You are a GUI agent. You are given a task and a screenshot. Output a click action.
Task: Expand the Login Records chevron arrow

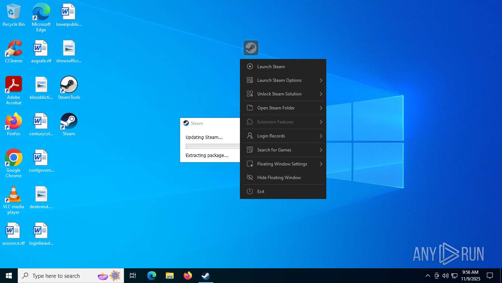tap(321, 136)
